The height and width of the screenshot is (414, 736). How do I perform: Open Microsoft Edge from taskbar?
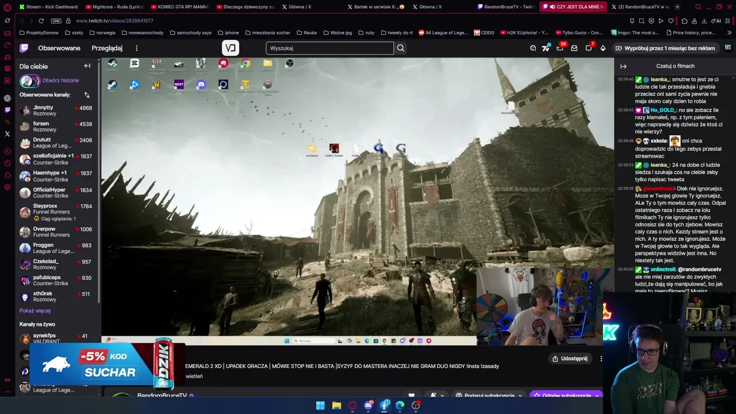(400, 405)
